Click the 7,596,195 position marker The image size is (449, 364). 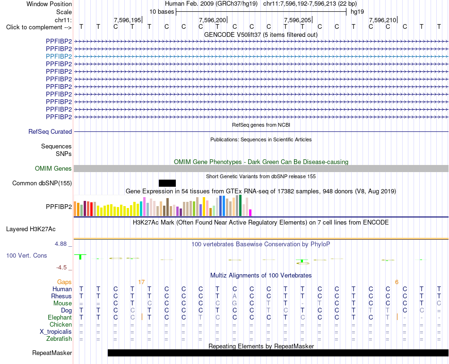[128, 20]
